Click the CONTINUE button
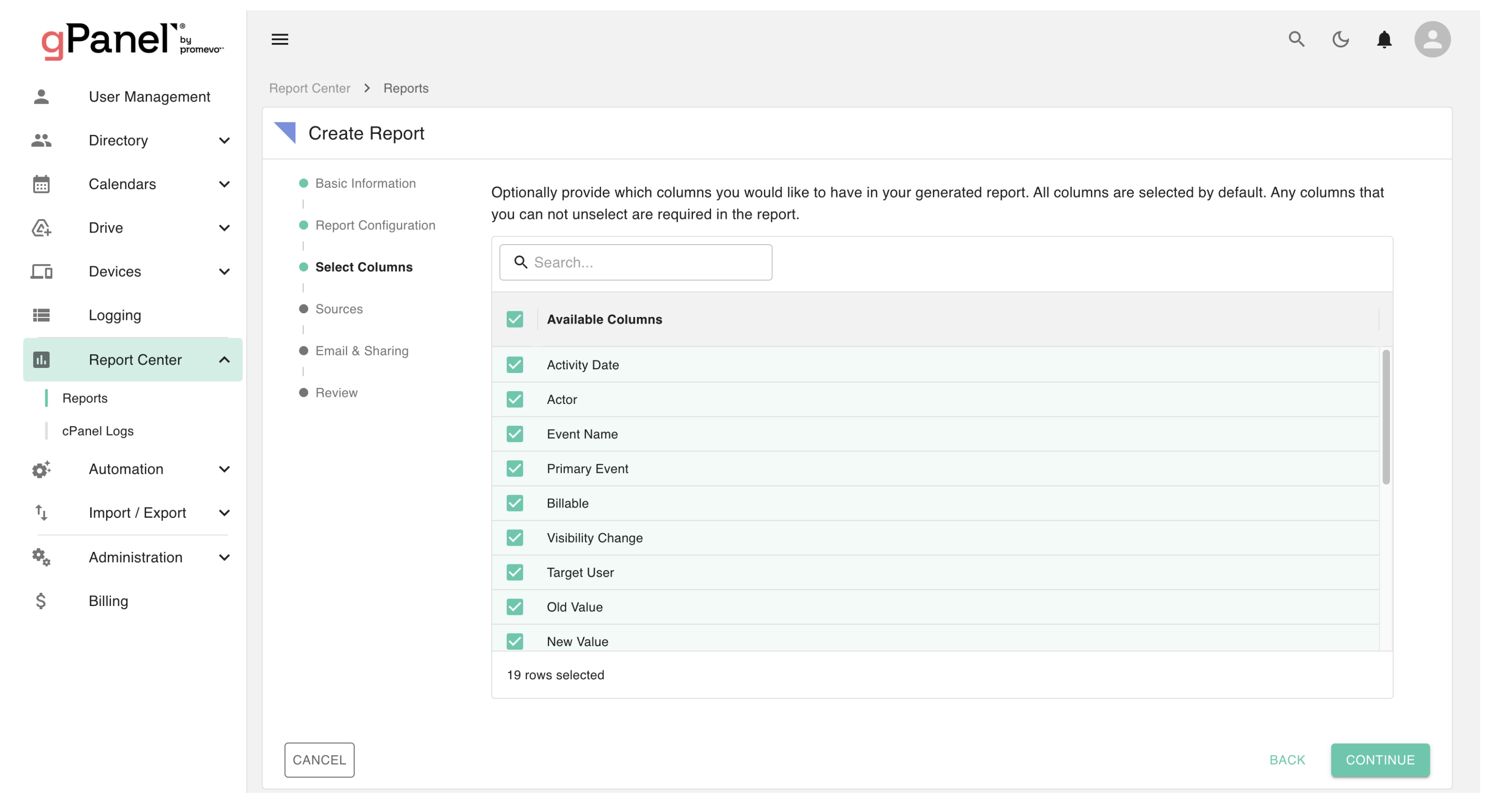This screenshot has width=1497, height=803. pyautogui.click(x=1380, y=760)
